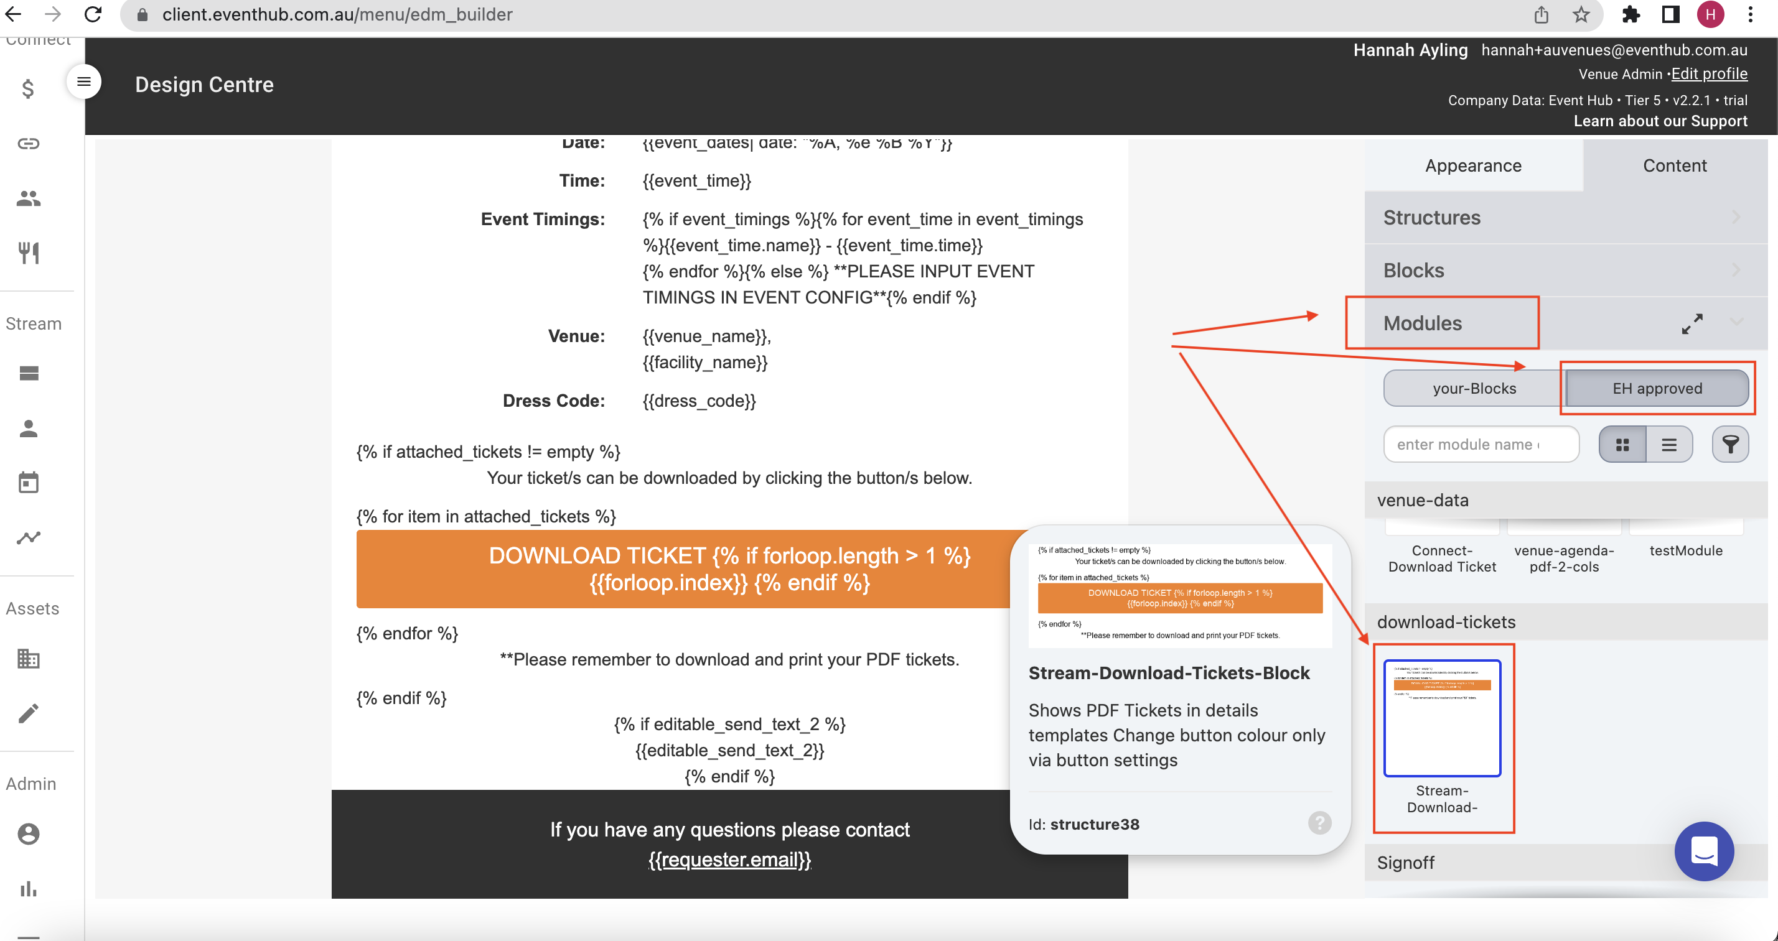The height and width of the screenshot is (941, 1778).
Task: Click the filter funnel icon
Action: pyautogui.click(x=1729, y=444)
